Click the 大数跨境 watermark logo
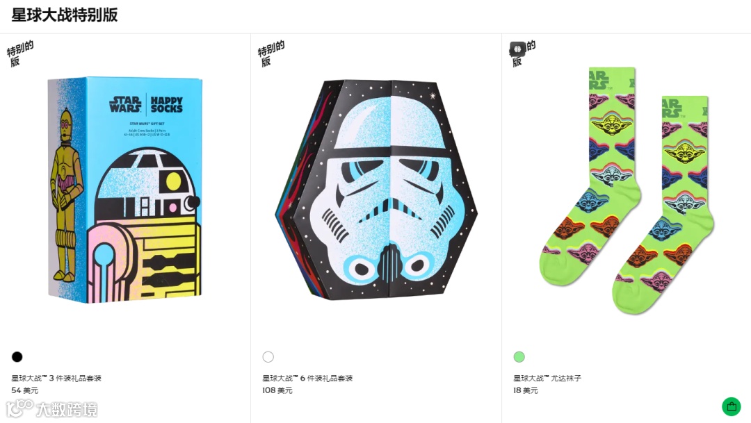 coord(51,409)
